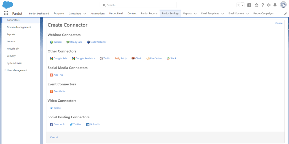Image resolution: width=289 pixels, height=144 pixels.
Task: Open the user profile avatar
Action: (x=283, y=5)
